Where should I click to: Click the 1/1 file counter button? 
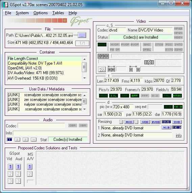pos(82,43)
